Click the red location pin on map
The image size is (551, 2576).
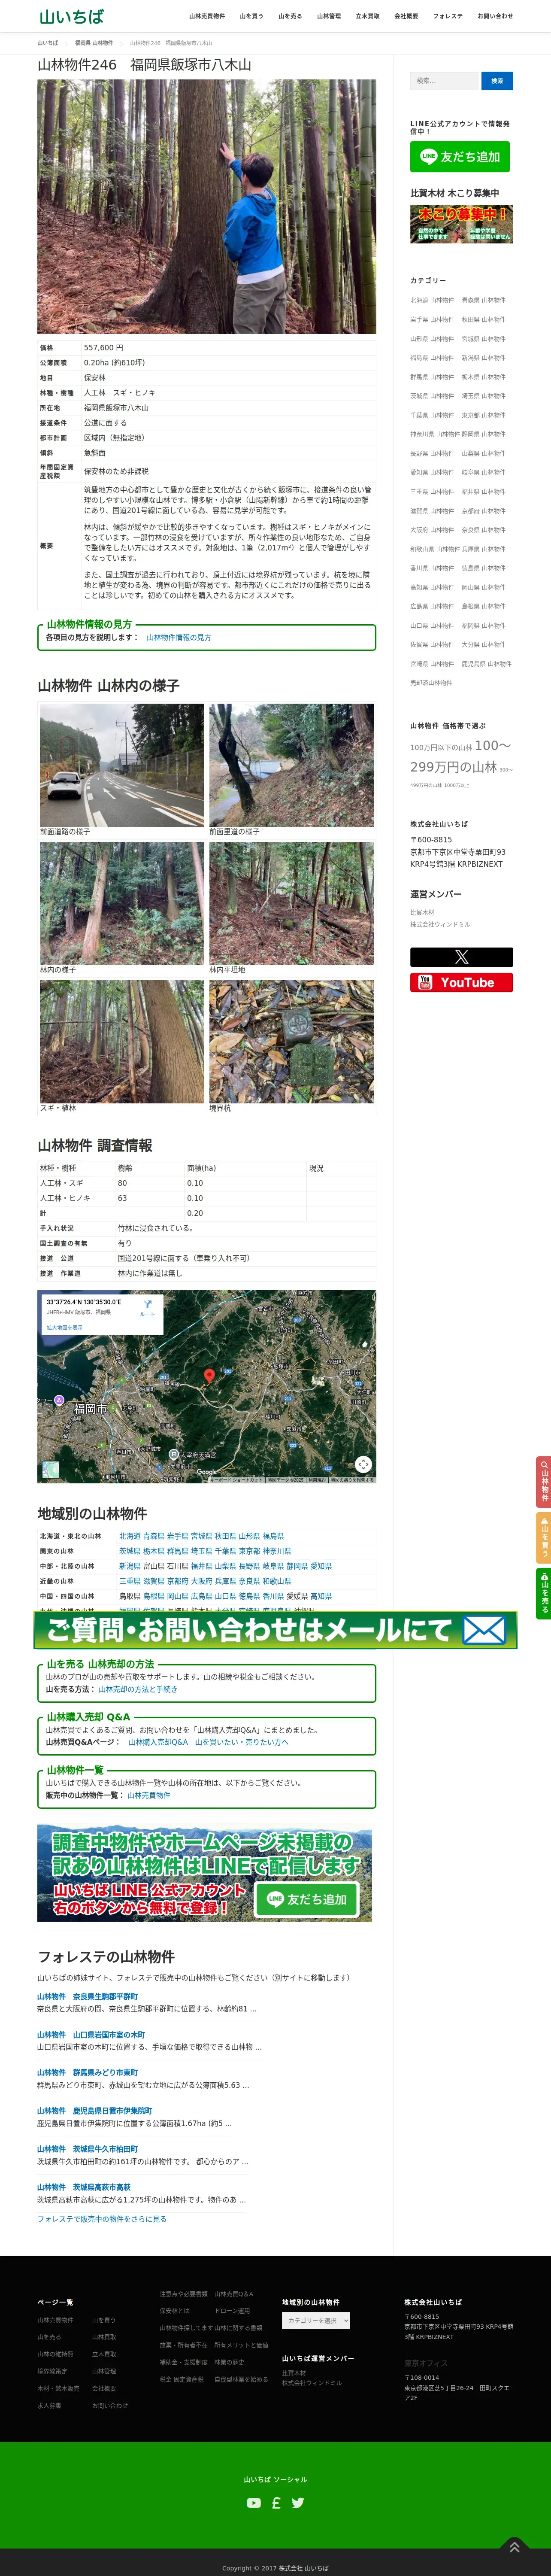[x=209, y=1377]
